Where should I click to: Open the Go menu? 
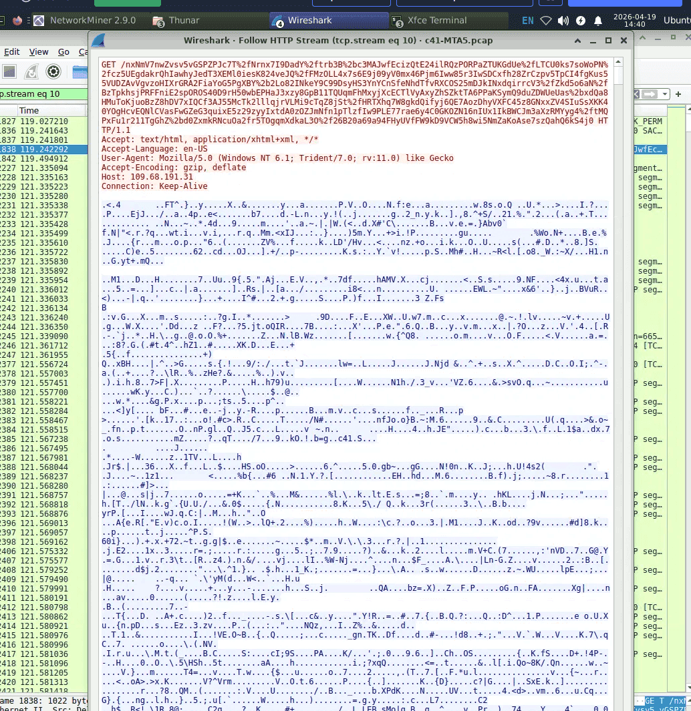tap(63, 51)
